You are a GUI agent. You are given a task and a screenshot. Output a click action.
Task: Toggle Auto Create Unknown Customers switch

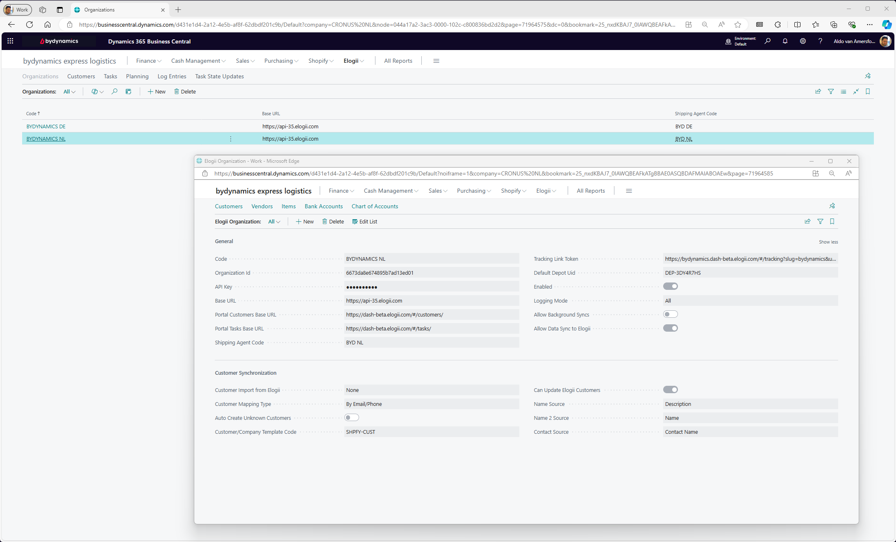351,417
